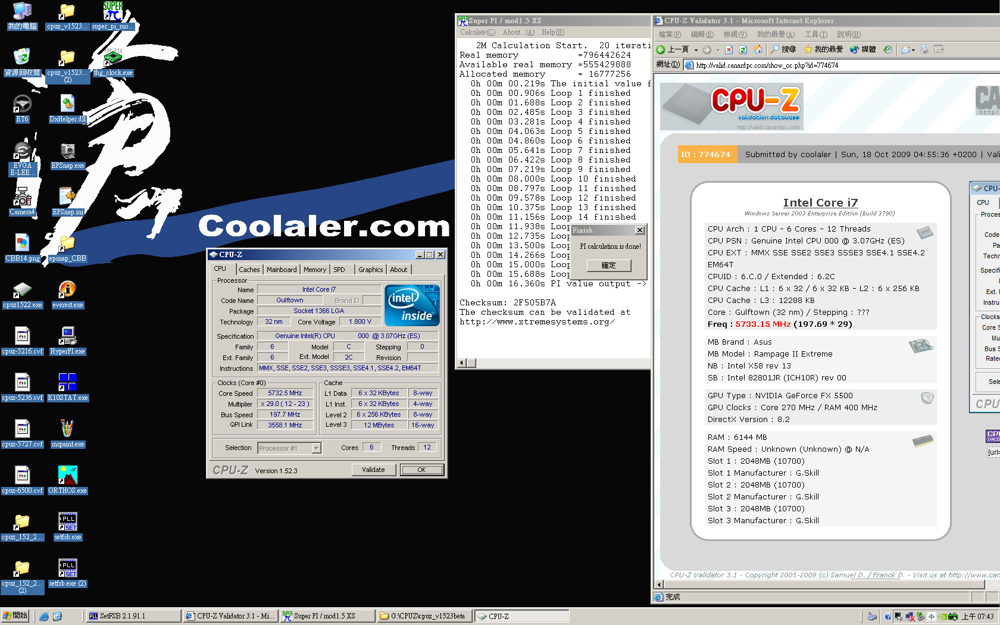Switch to the Mainboard tab in CPU-Z
Screen dimensions: 1000x625
(282, 270)
